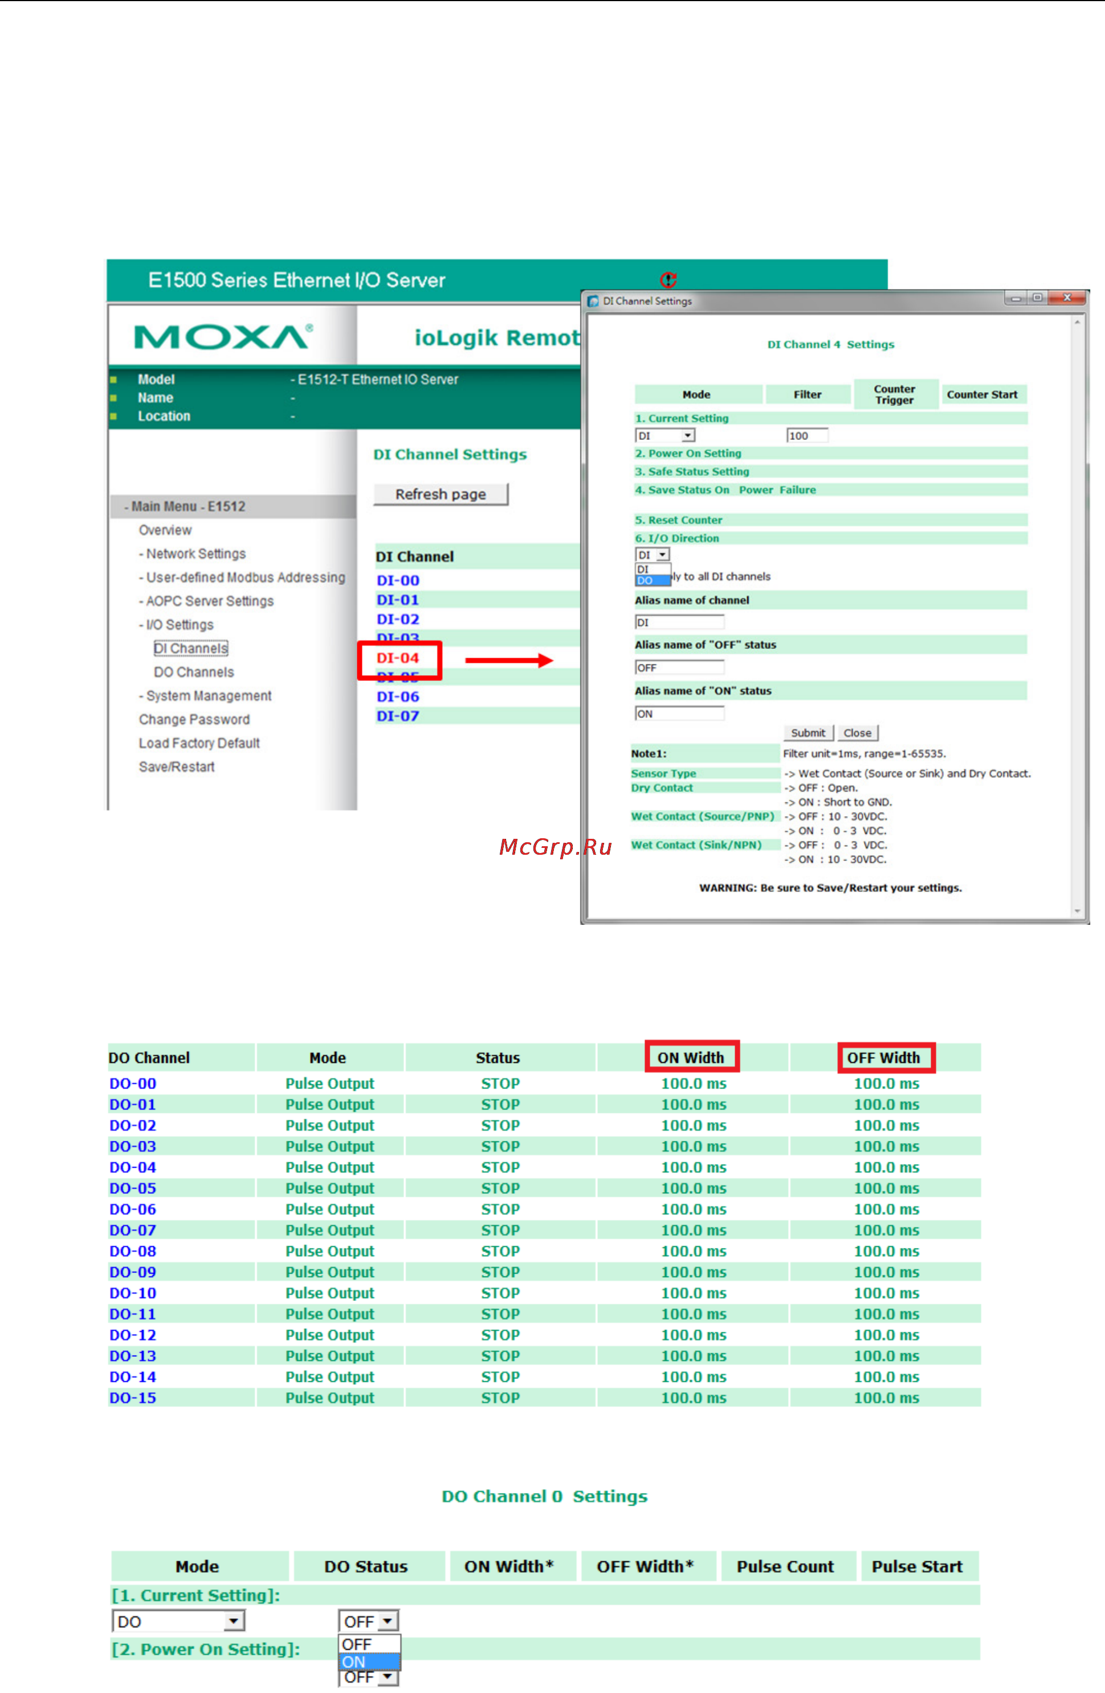Choose DI in the I/O Direction list

tap(653, 570)
